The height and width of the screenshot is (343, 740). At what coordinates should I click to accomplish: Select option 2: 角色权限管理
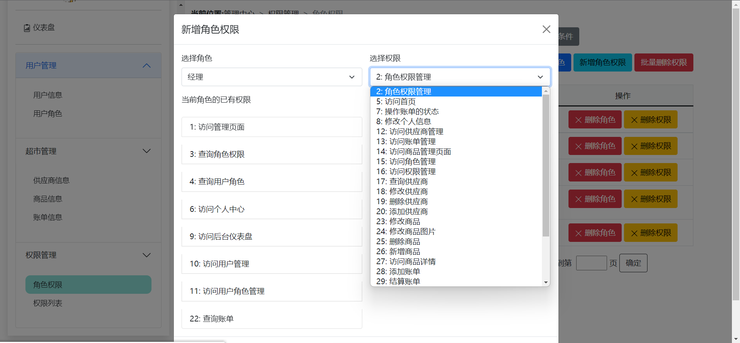click(456, 92)
